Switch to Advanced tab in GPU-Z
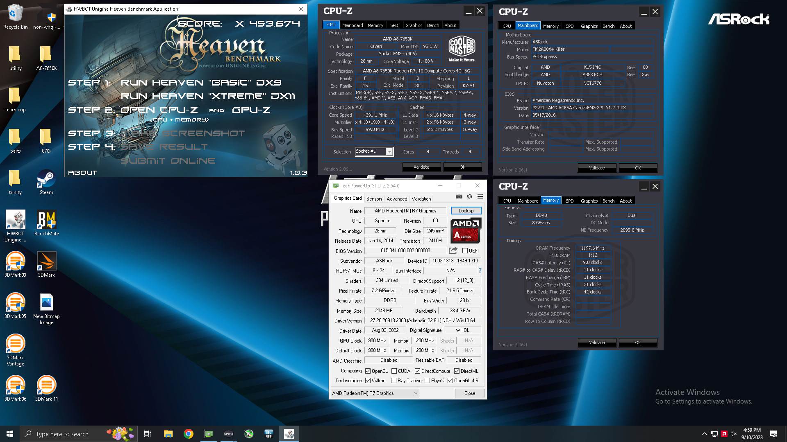This screenshot has height=442, width=787. 397,199
